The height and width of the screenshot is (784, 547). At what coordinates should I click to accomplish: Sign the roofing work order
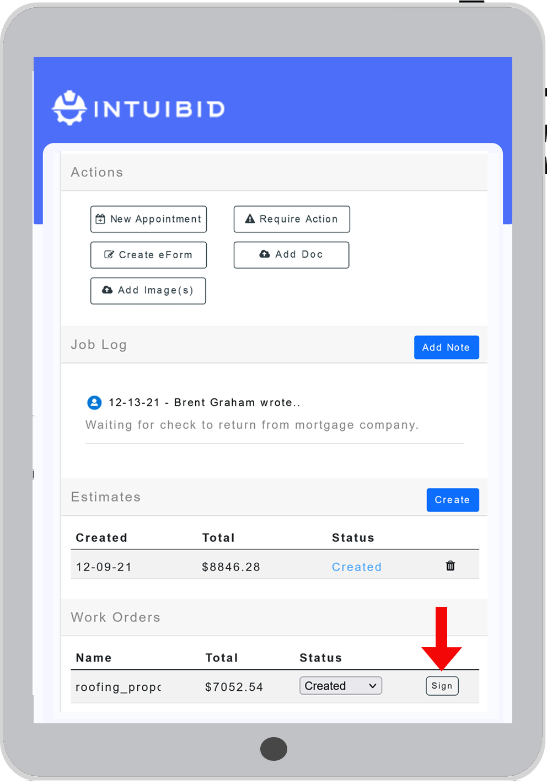442,686
